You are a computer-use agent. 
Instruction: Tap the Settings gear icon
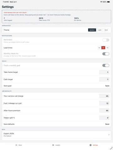[x=90, y=145]
